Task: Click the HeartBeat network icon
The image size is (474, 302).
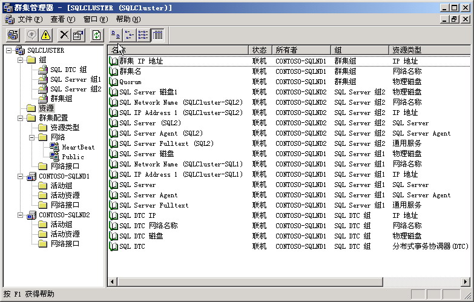Action: [x=54, y=147]
